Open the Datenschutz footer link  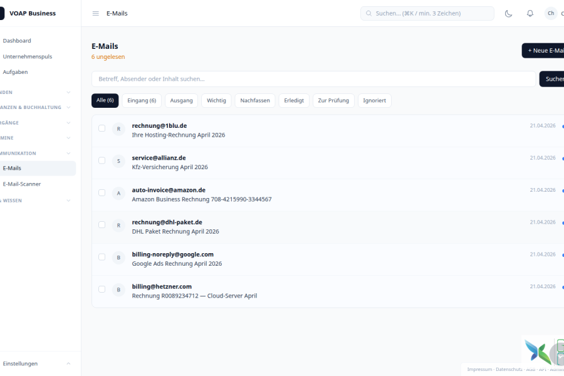509,369
